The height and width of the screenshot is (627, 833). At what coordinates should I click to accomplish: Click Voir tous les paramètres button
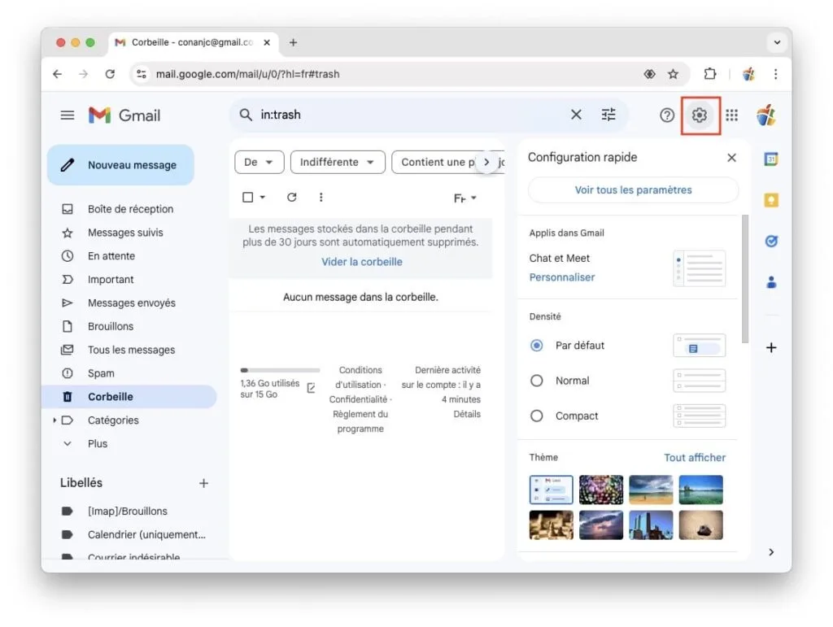pyautogui.click(x=633, y=190)
